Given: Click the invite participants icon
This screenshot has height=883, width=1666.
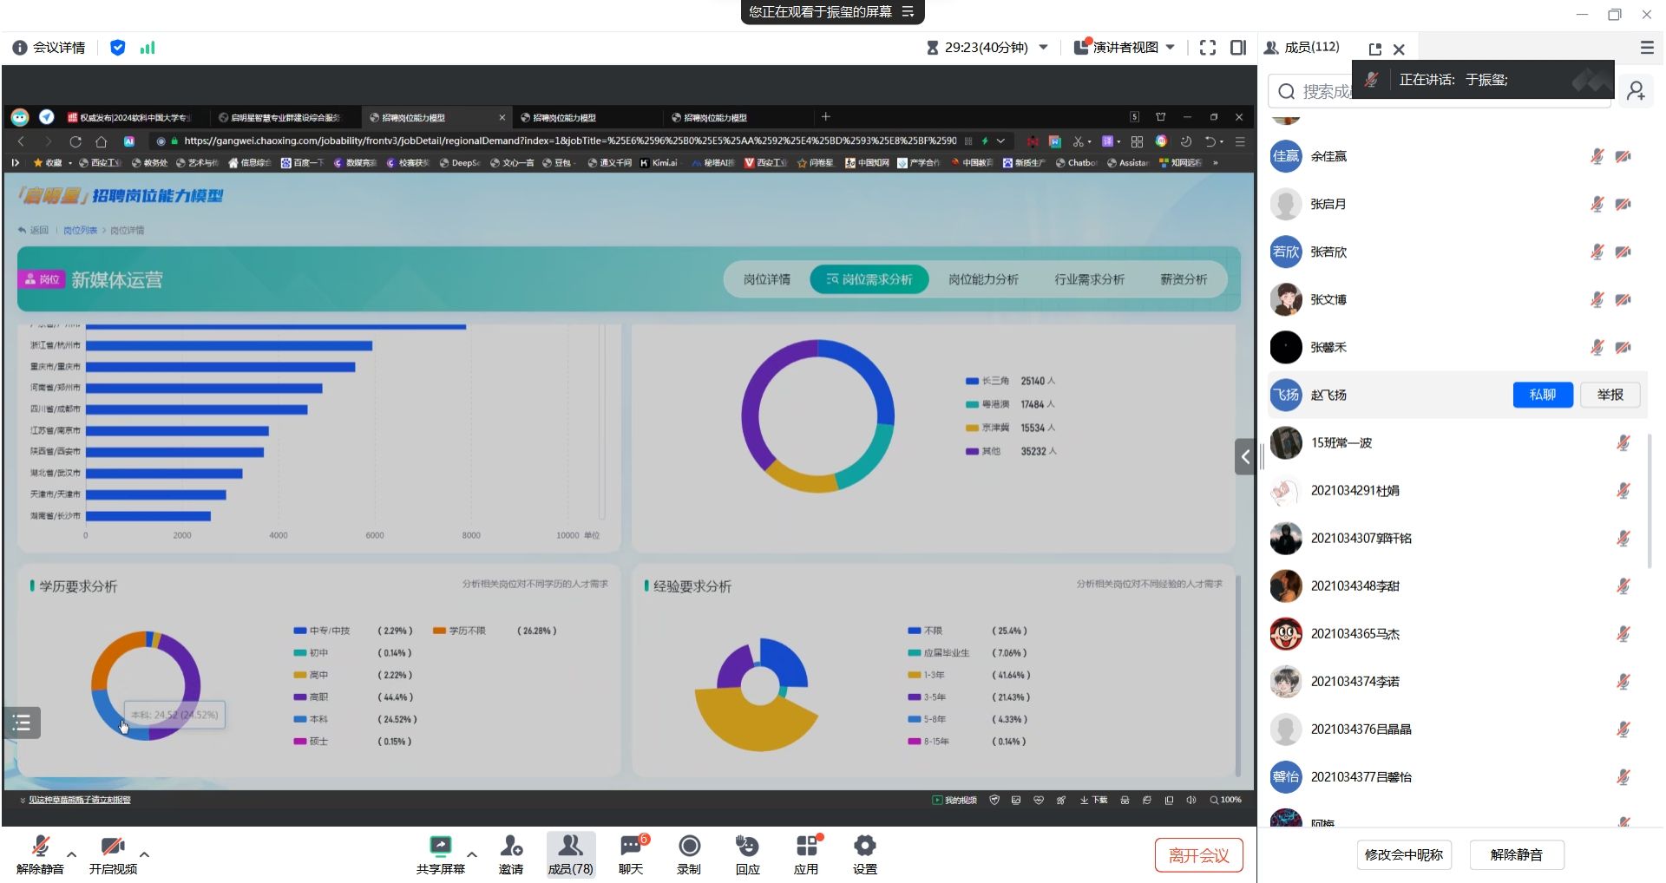Looking at the screenshot, I should coord(511,854).
